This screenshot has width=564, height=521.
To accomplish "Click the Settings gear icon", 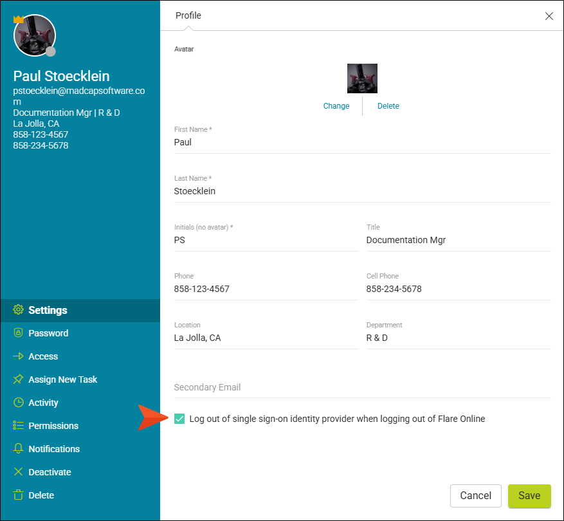I will [x=19, y=309].
